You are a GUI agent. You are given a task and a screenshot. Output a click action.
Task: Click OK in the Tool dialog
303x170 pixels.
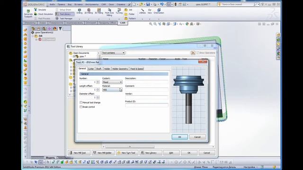(179, 137)
